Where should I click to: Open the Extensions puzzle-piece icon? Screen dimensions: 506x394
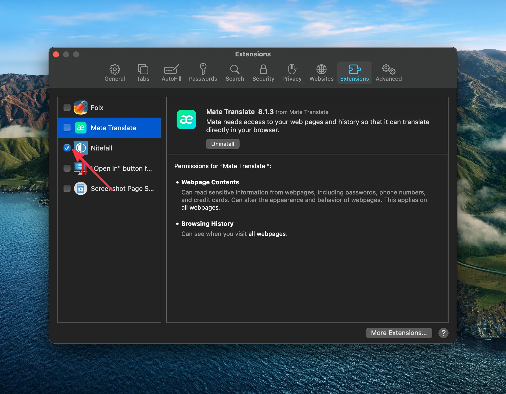click(x=354, y=69)
